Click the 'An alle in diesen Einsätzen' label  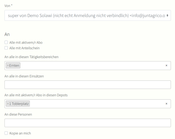coord(24,76)
